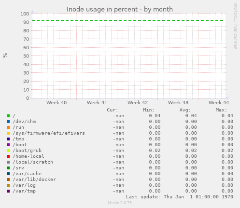Viewport: 240px width, 208px height.
Task: Click the Last update timestamp text
Action: (180, 197)
